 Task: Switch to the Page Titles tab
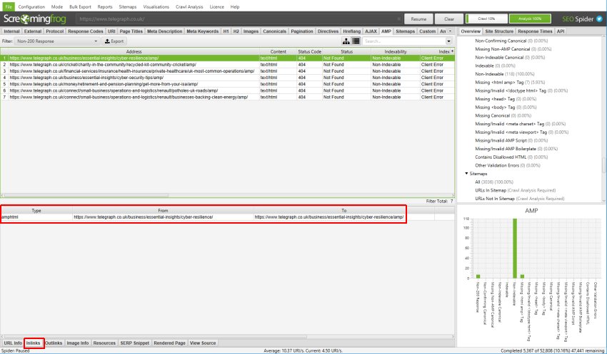tap(131, 31)
